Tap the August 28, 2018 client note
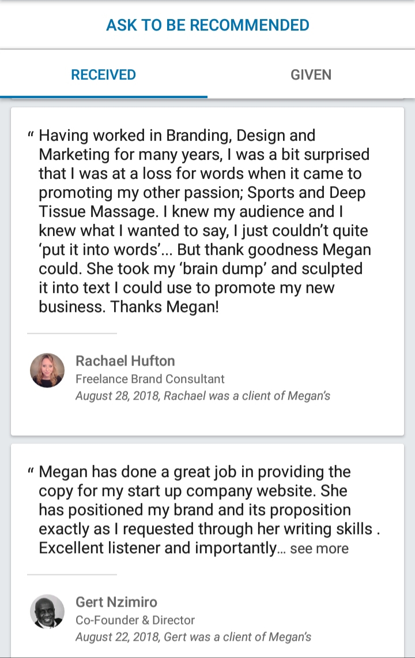The width and height of the screenshot is (415, 658). (203, 396)
